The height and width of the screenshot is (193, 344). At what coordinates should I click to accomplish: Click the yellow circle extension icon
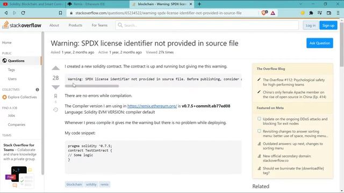point(303,13)
